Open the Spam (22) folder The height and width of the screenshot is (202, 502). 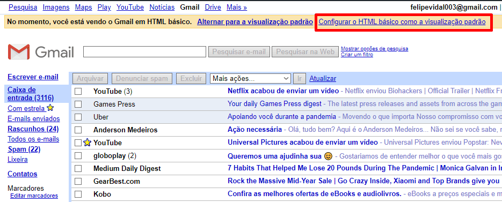24,149
